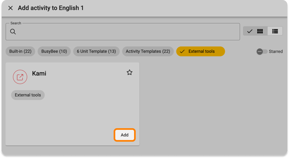This screenshot has width=289, height=158.
Task: Toggle the Starred switch
Action: [262, 52]
